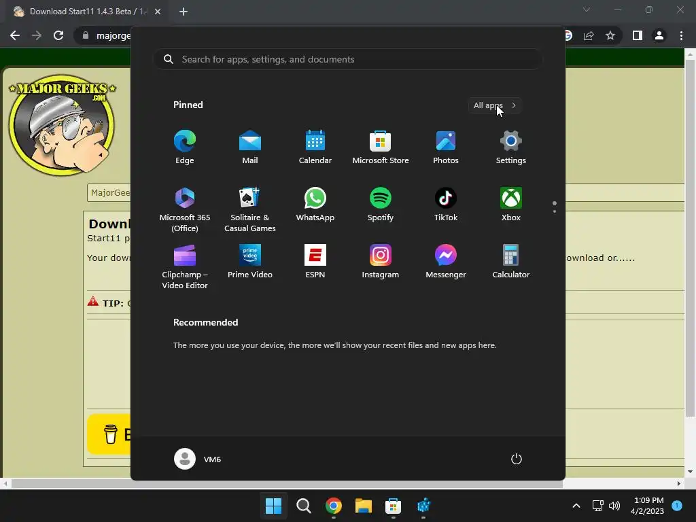Open the Messenger app
Viewport: 696px width, 522px height.
pyautogui.click(x=446, y=262)
